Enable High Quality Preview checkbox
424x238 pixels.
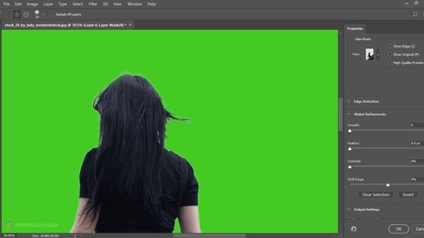pyautogui.click(x=390, y=63)
